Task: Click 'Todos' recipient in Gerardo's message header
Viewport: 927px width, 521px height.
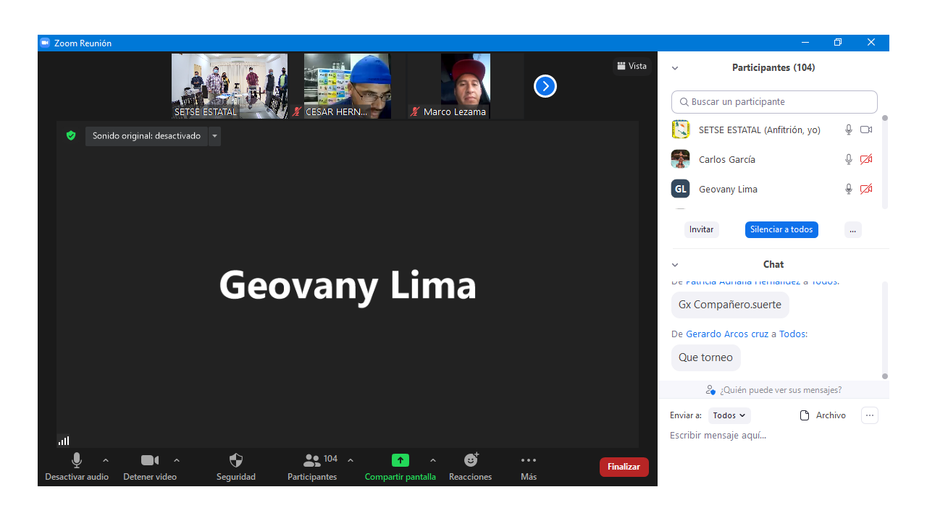Action: tap(792, 334)
